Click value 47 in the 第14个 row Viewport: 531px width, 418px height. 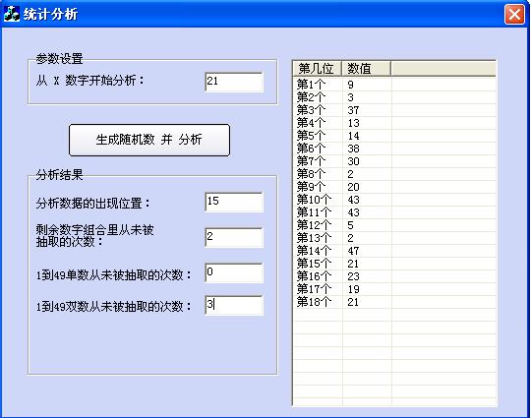tap(353, 251)
